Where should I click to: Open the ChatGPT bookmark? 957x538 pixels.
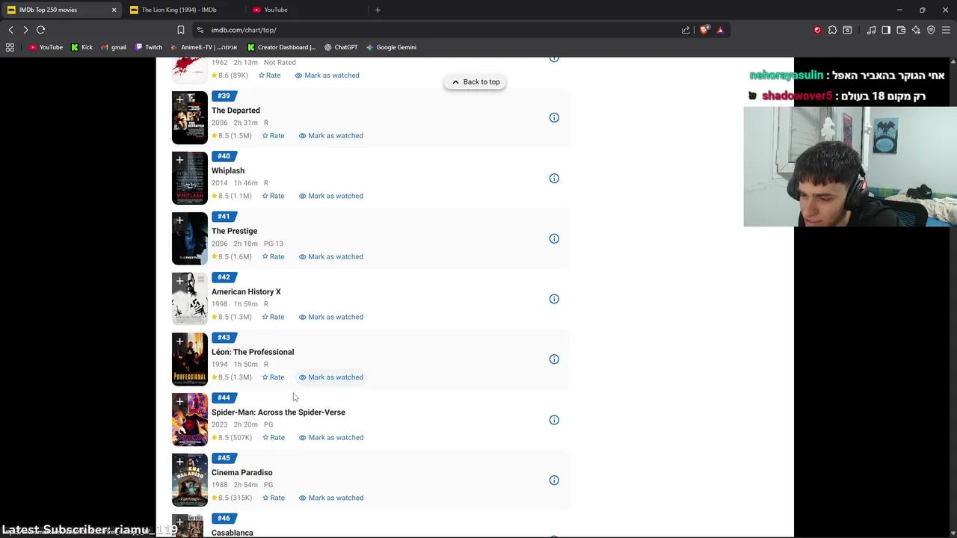click(341, 47)
